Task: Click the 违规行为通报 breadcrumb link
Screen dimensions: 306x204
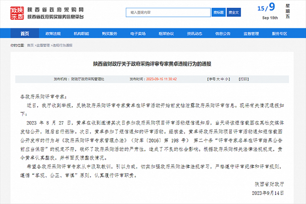Action: tap(62, 45)
